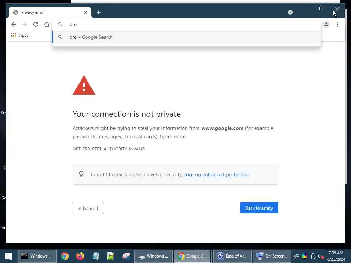Open the green notepad++ taskbar icon
351x263 pixels.
pyautogui.click(x=111, y=256)
